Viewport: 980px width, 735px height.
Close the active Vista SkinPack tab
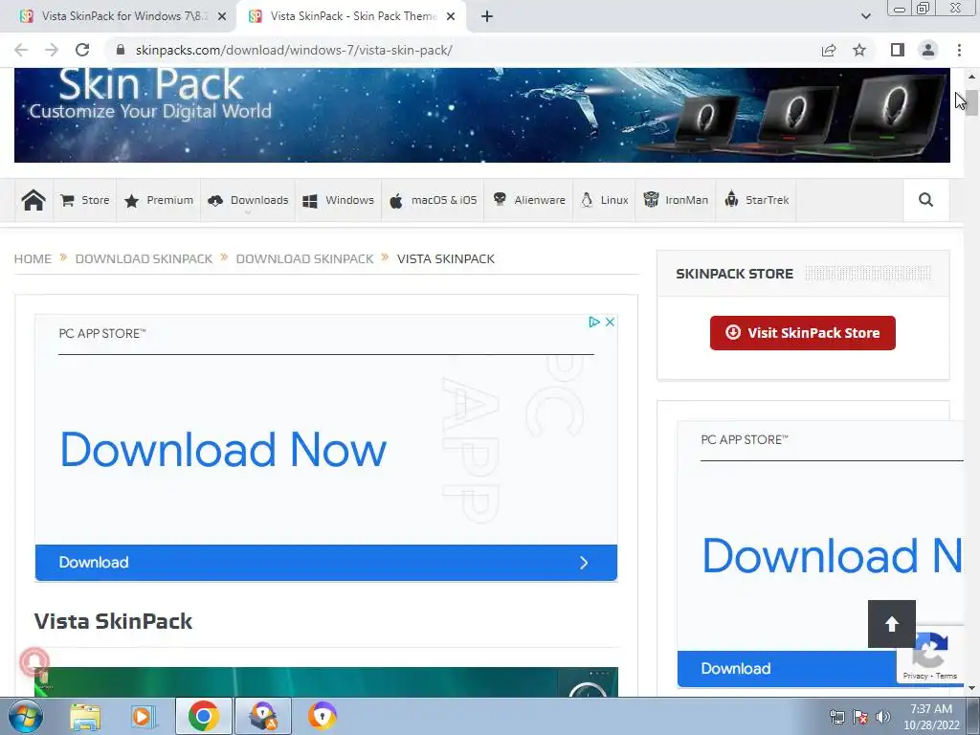click(451, 16)
